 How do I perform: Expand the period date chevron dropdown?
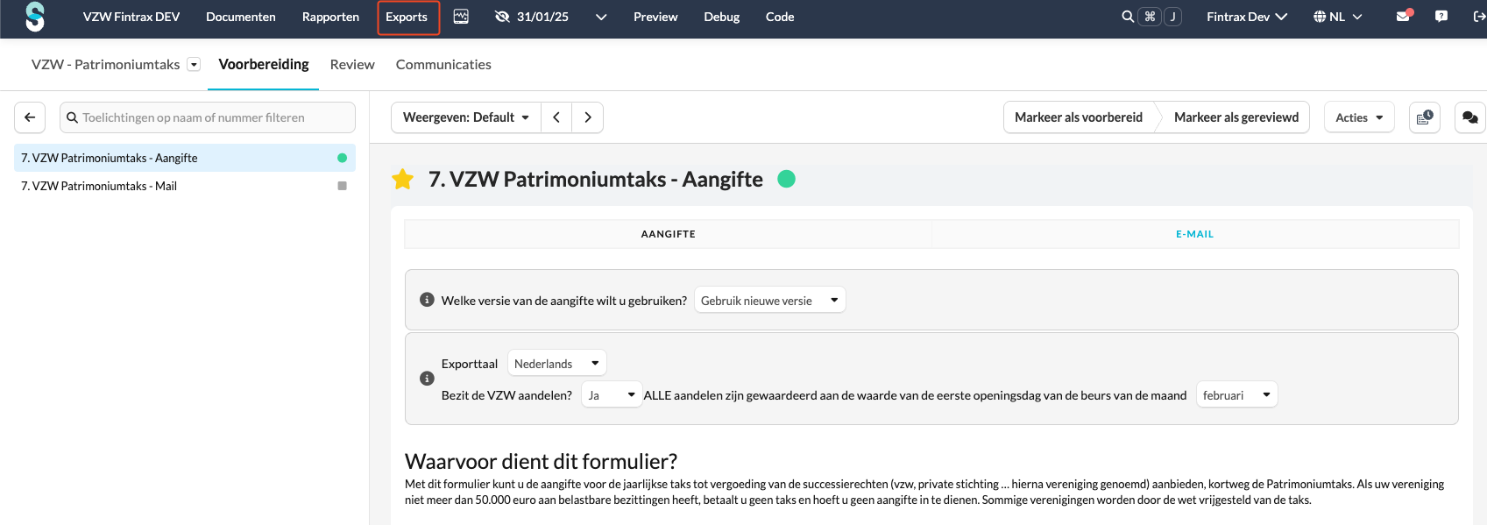601,17
